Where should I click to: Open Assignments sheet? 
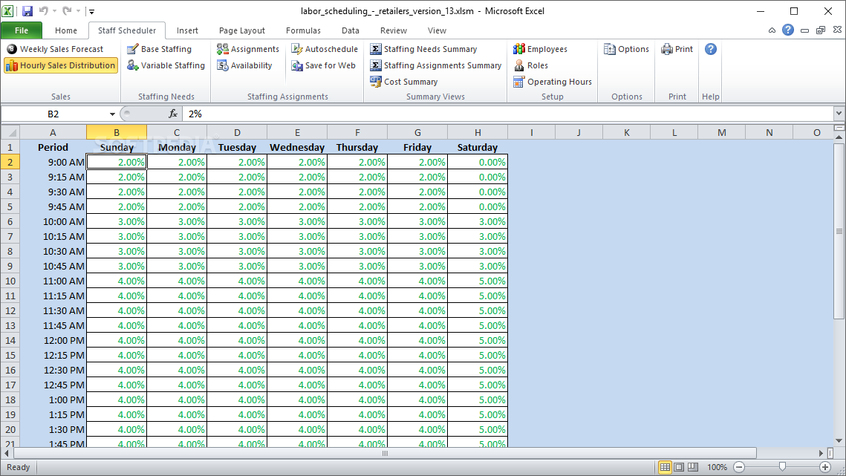[x=247, y=49]
